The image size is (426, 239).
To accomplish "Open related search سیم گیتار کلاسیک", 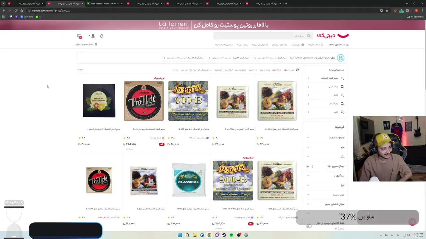I will point(326,78).
